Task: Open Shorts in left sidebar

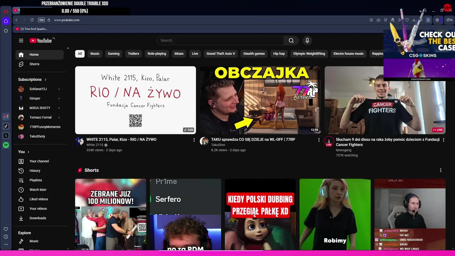Action: click(x=39, y=64)
